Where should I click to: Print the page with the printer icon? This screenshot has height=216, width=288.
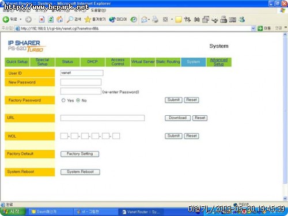pos(155,20)
